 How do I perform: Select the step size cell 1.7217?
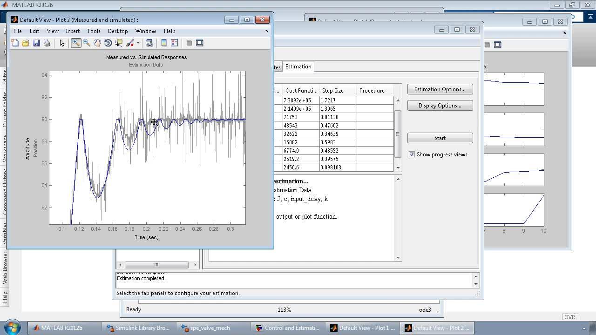[338, 100]
